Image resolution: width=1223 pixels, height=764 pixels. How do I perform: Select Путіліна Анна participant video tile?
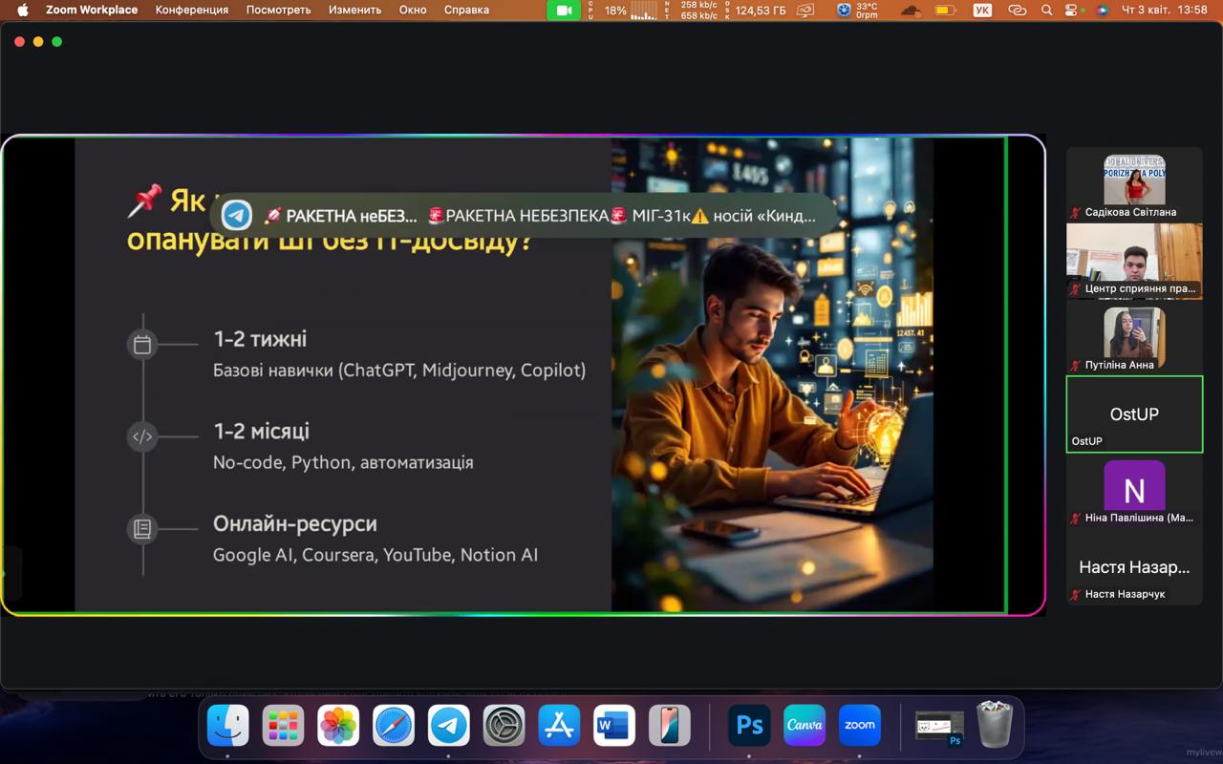click(x=1134, y=337)
